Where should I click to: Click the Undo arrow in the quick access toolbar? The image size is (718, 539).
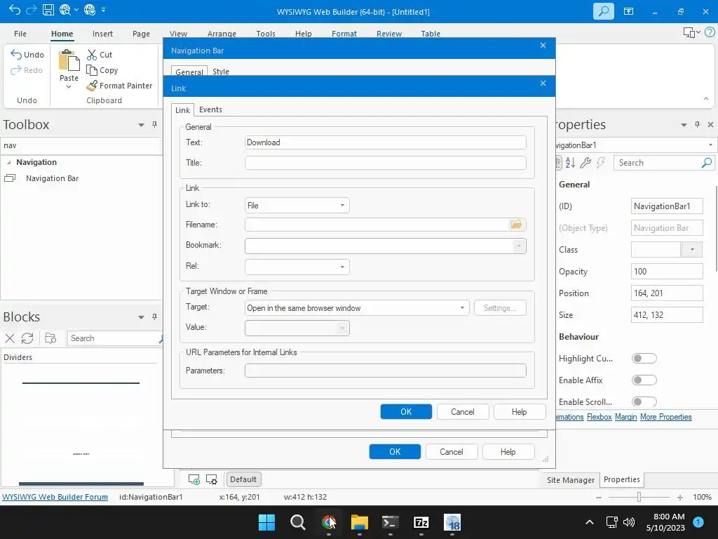[15, 10]
